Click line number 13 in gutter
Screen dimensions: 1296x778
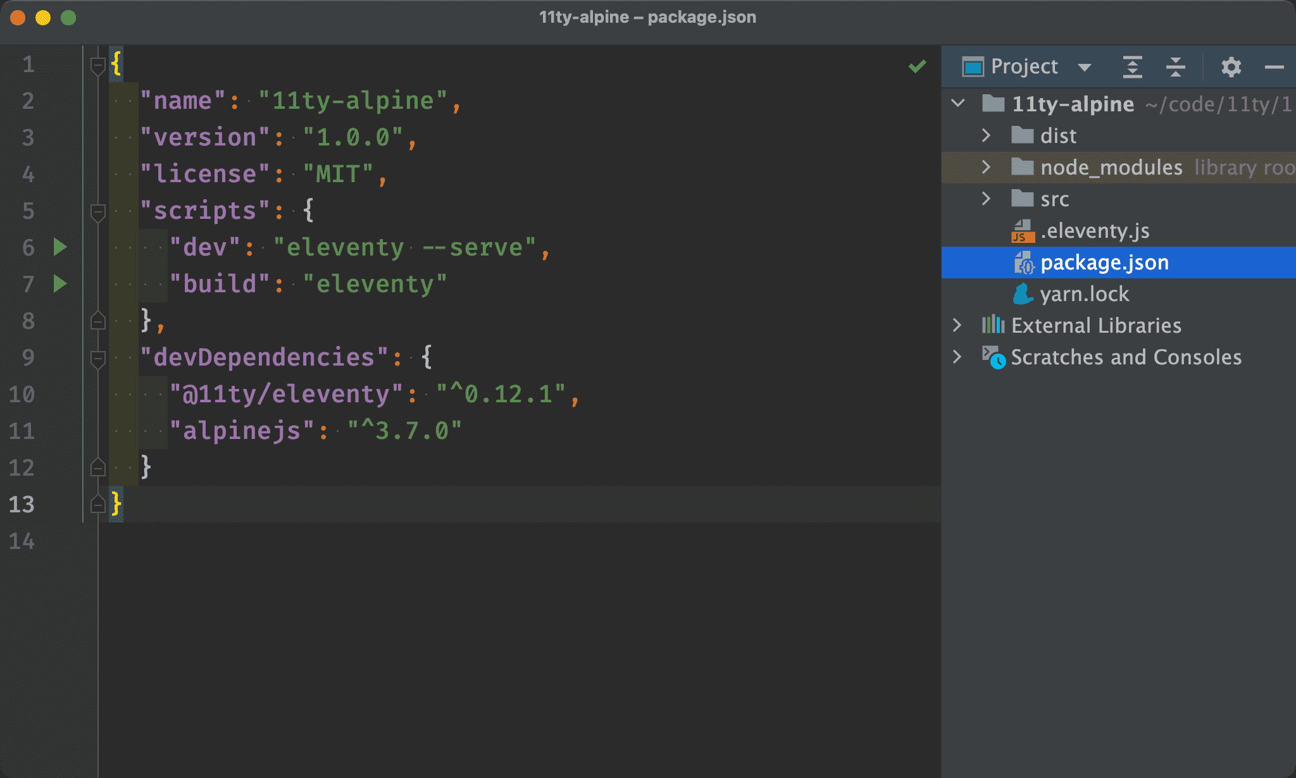click(22, 504)
